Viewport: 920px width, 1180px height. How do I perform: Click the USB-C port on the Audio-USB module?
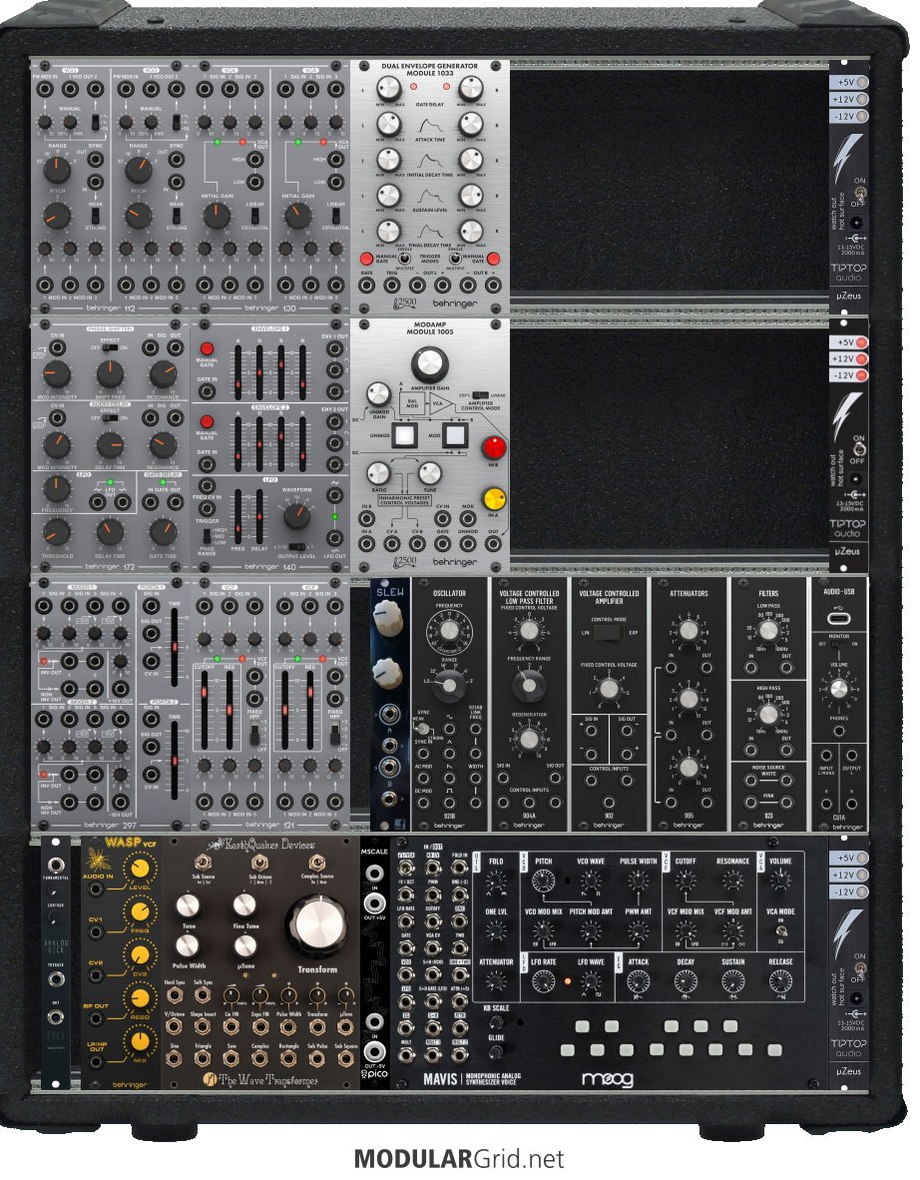[839, 618]
